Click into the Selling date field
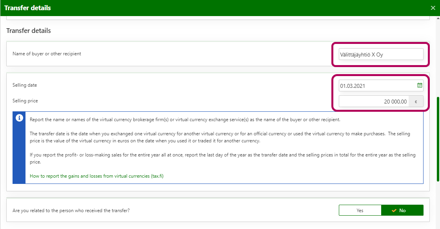Viewport: 440px width, 229px height. (x=376, y=85)
